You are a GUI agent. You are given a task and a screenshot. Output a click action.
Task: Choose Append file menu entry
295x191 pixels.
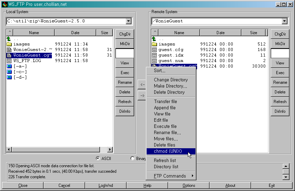pyautogui.click(x=171, y=108)
